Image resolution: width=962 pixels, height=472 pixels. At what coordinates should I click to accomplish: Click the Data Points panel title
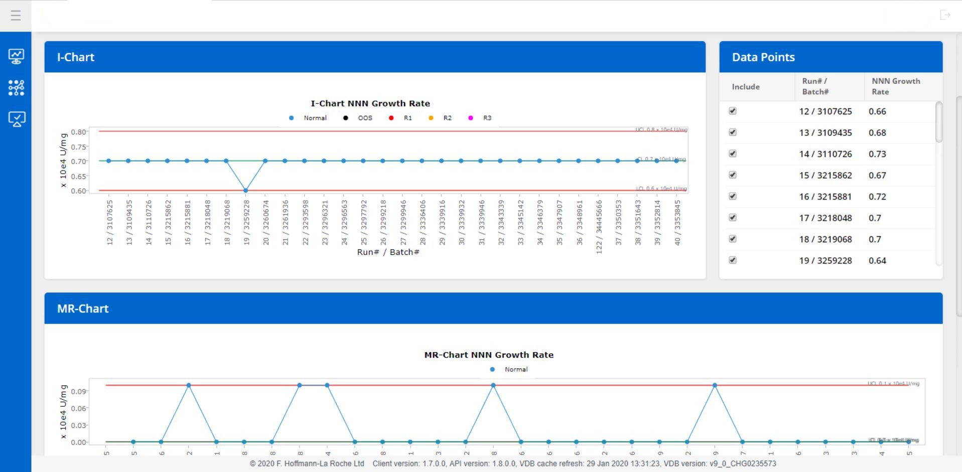pyautogui.click(x=763, y=57)
